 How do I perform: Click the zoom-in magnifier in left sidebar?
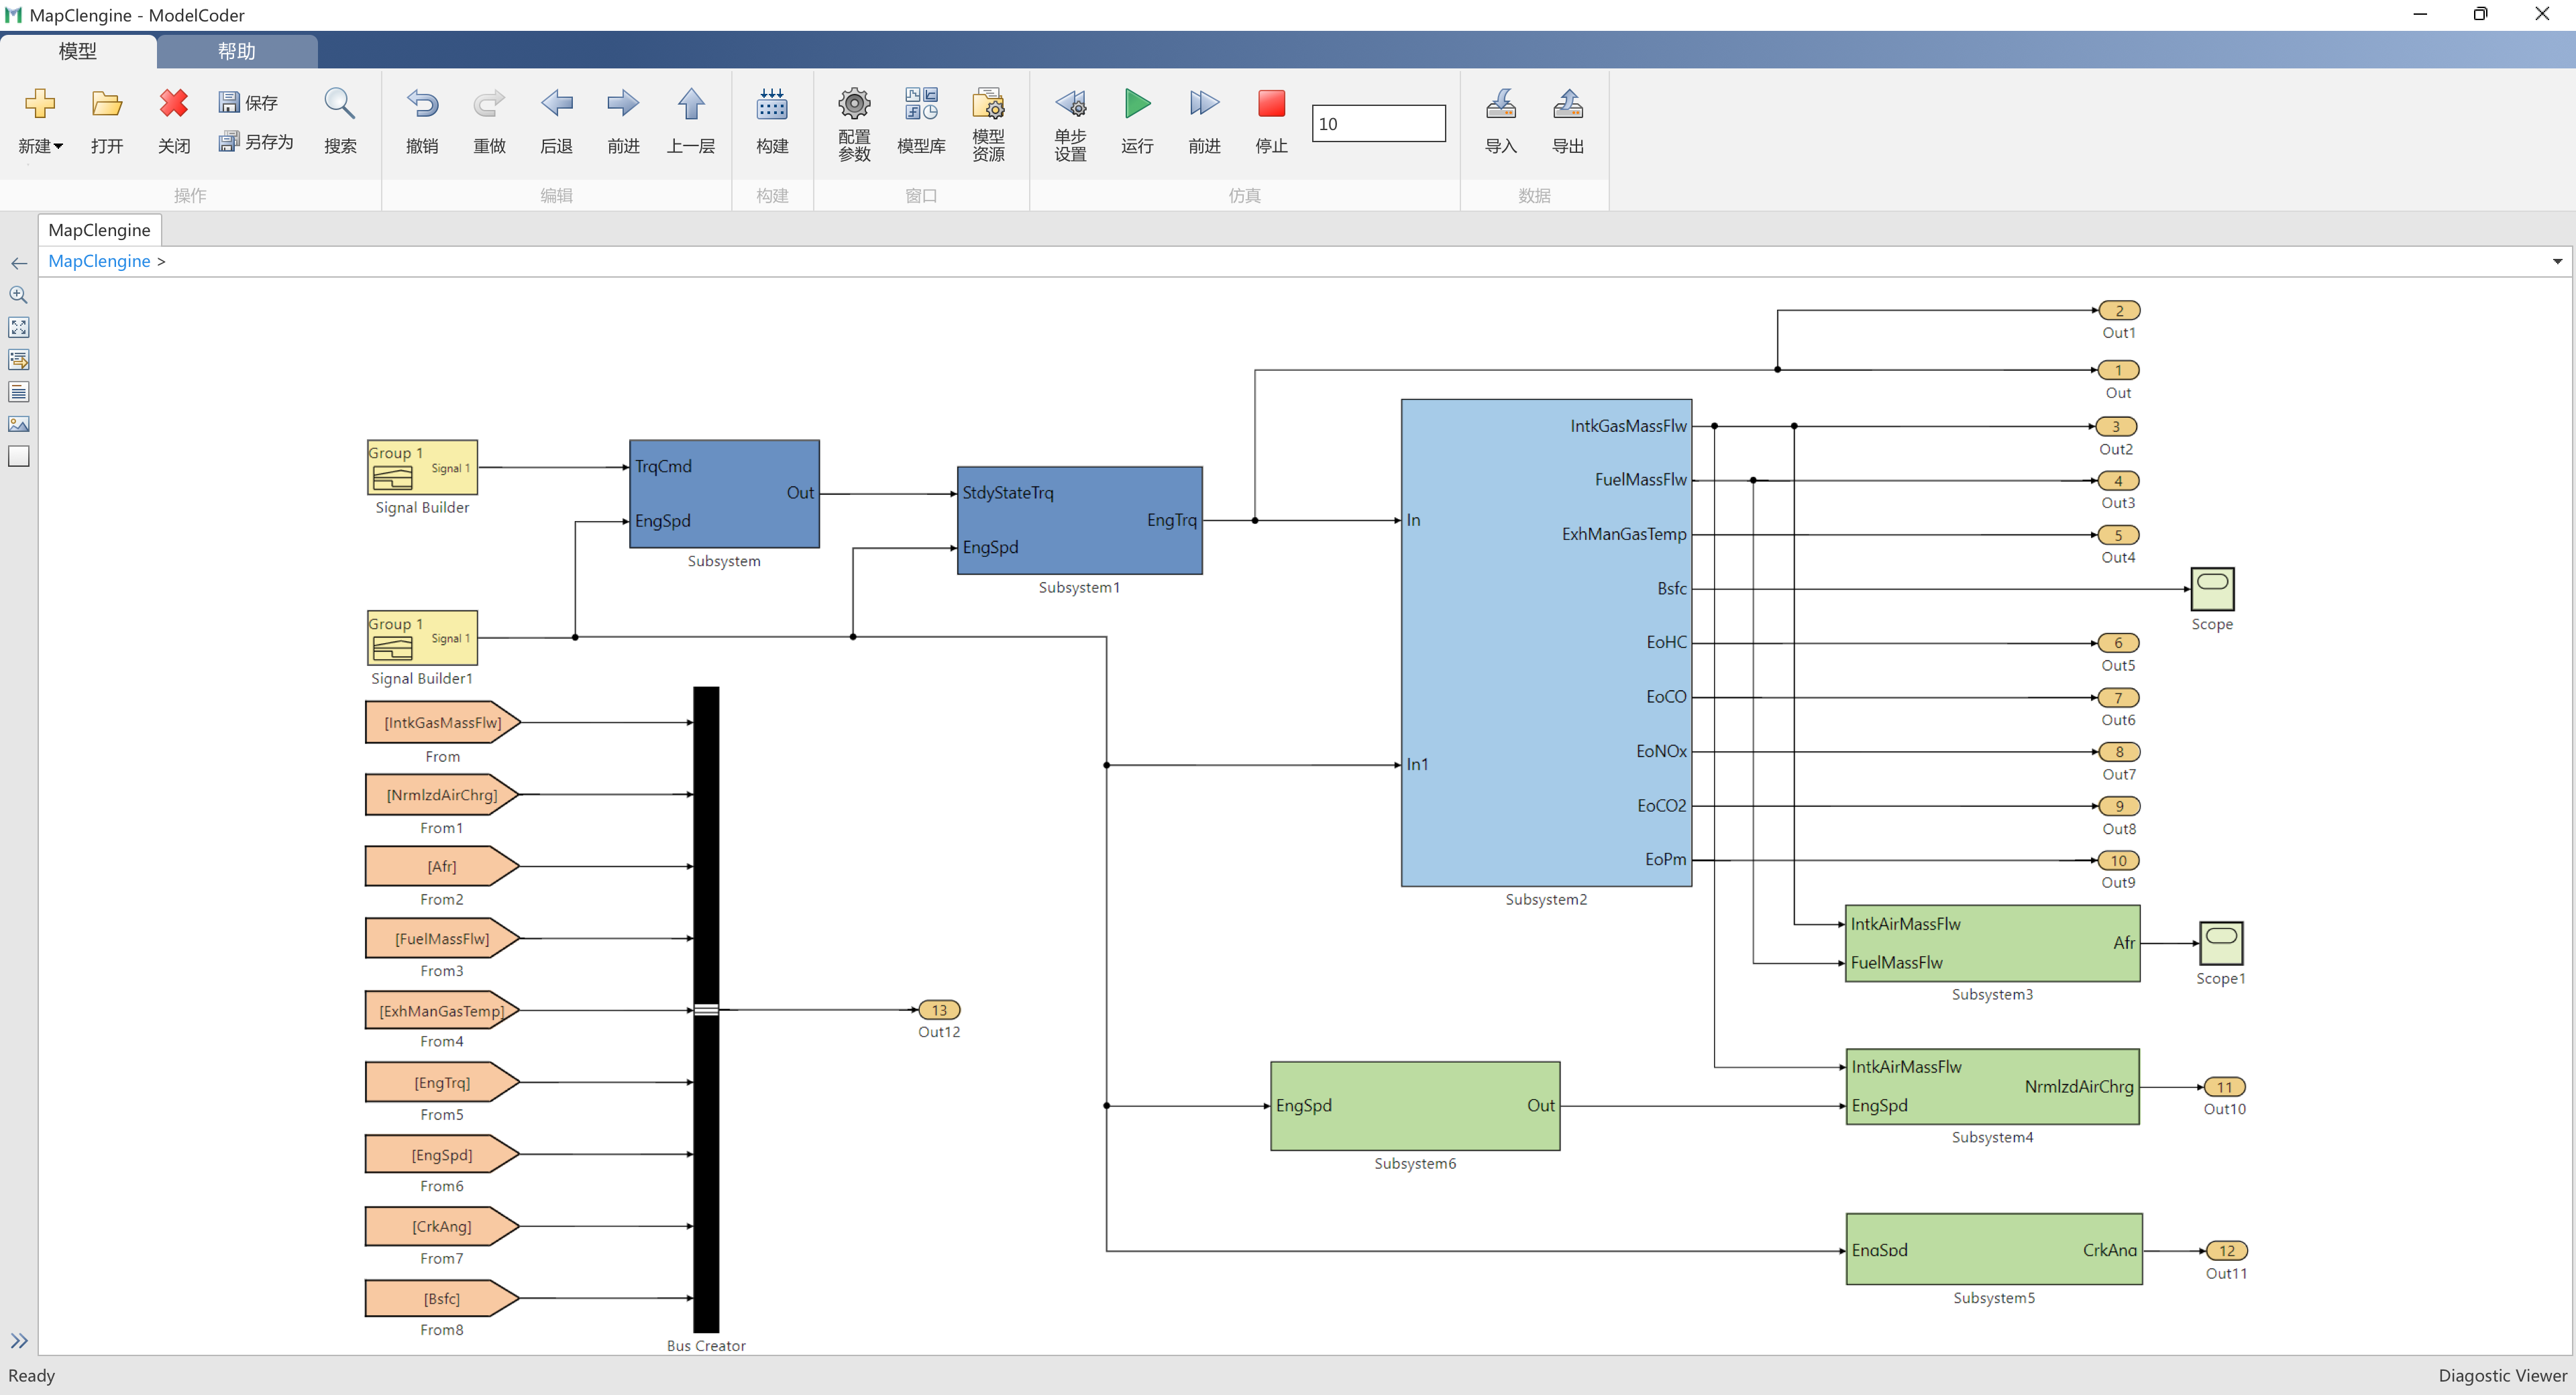pyautogui.click(x=19, y=295)
